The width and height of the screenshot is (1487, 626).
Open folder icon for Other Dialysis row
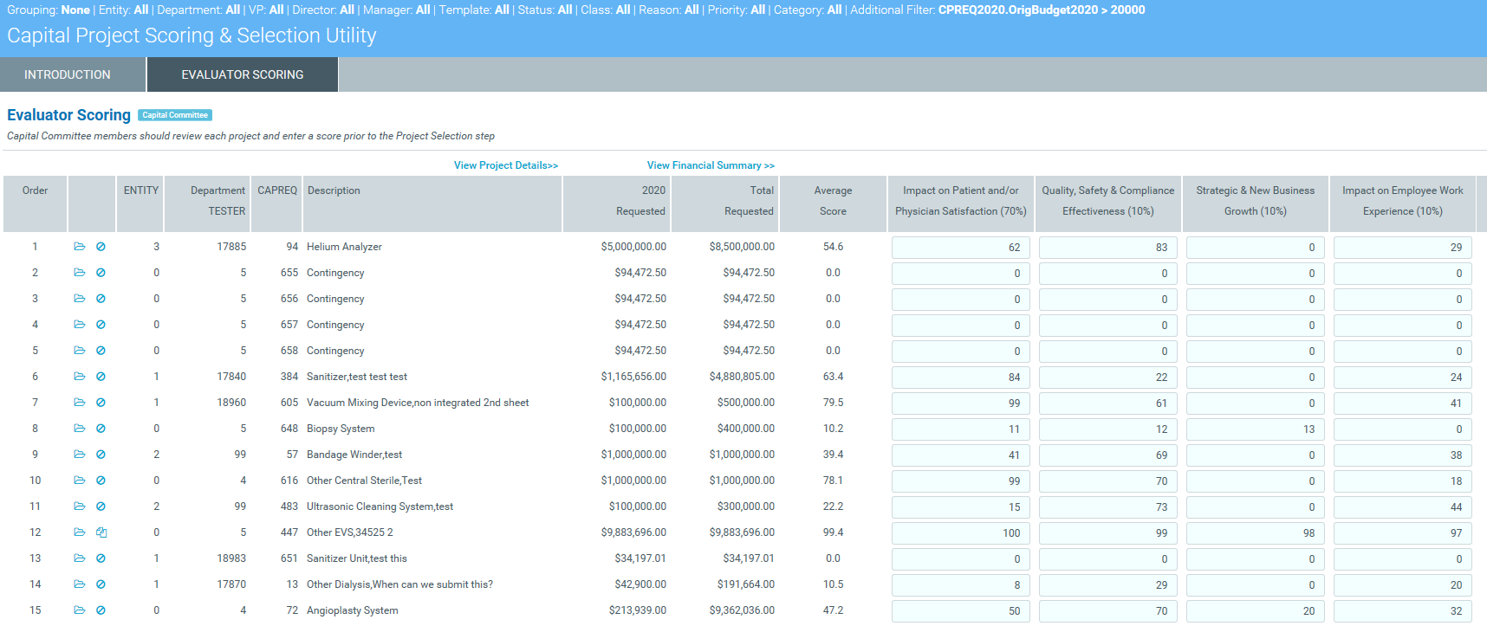click(79, 584)
